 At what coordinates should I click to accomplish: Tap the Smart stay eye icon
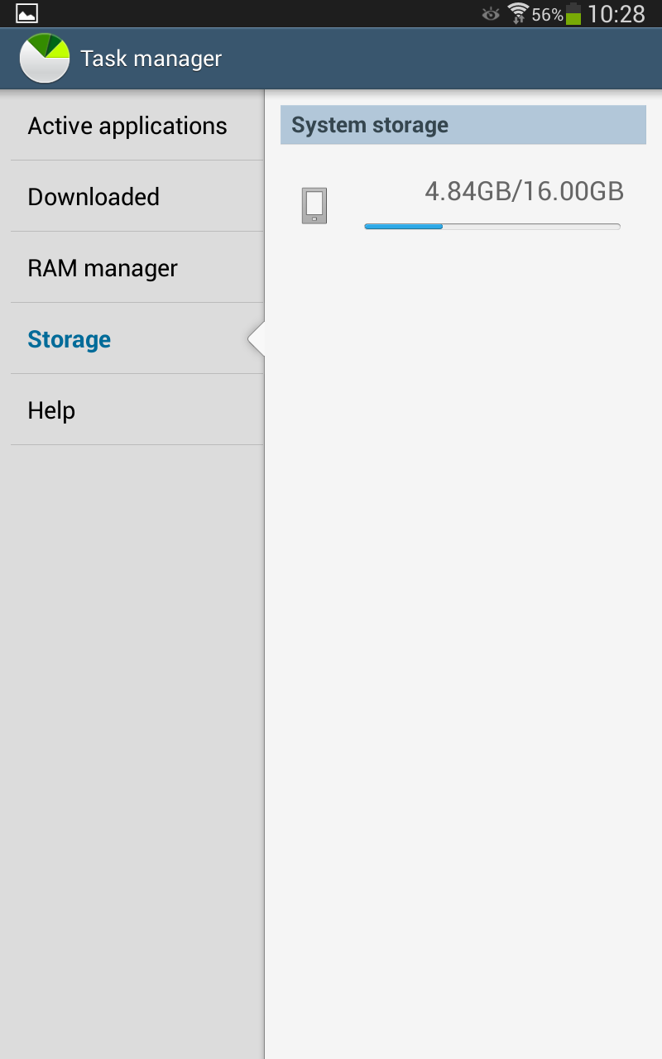[491, 14]
